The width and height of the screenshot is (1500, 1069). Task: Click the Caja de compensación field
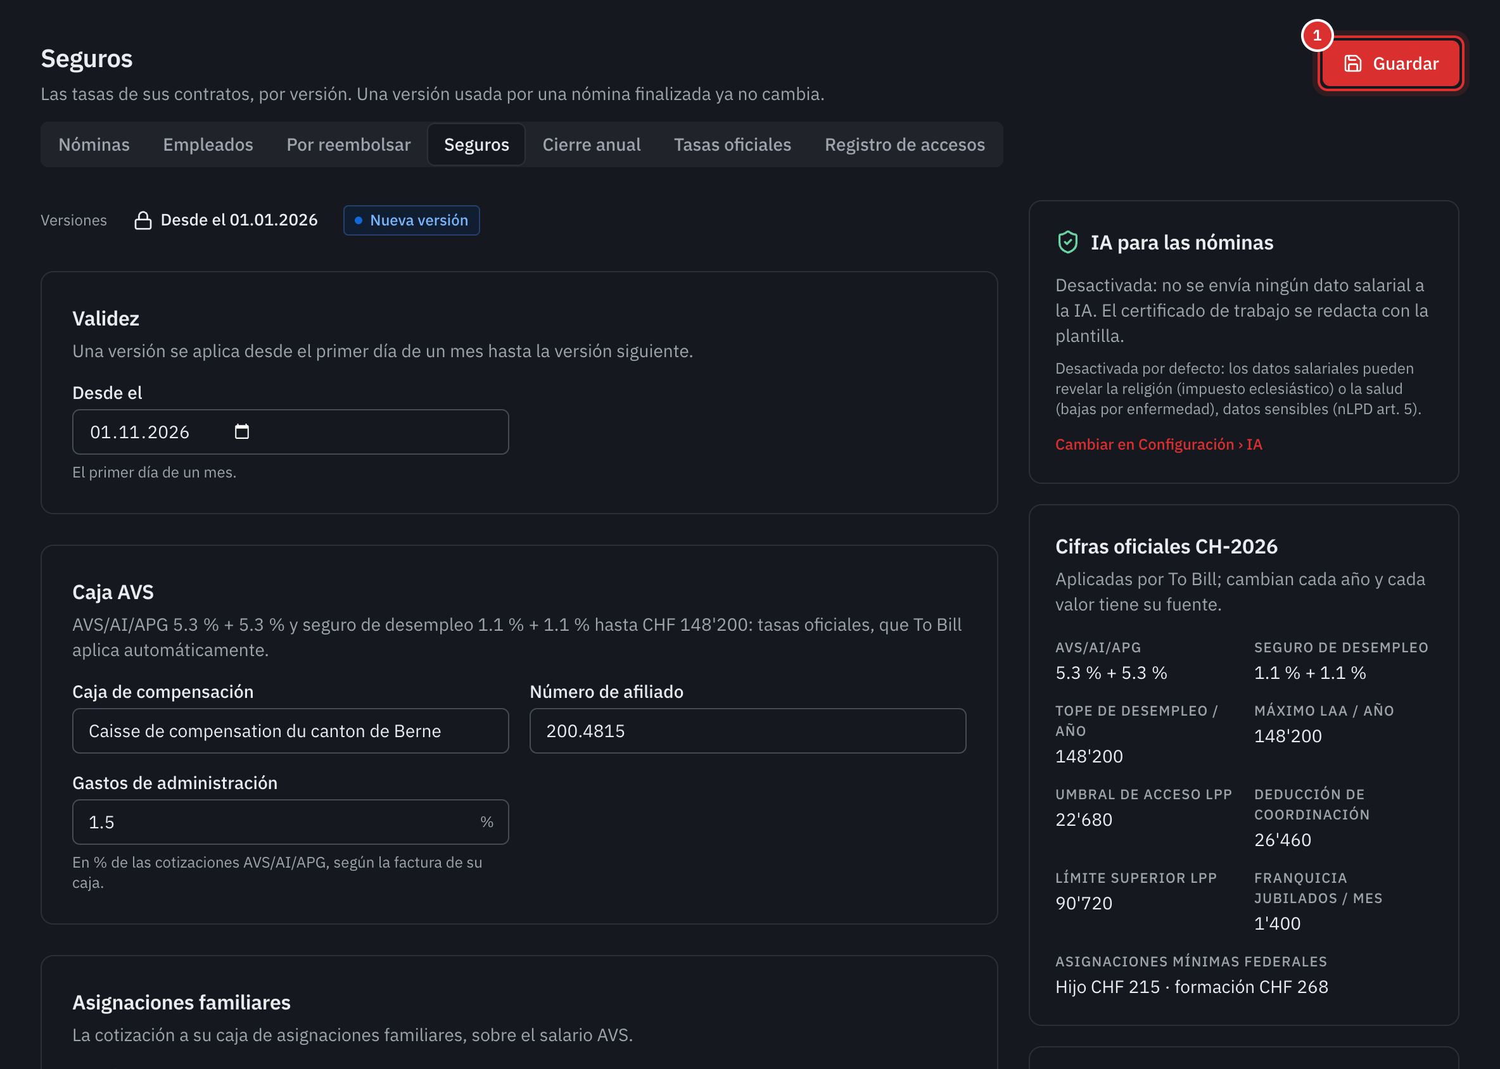[x=290, y=731]
